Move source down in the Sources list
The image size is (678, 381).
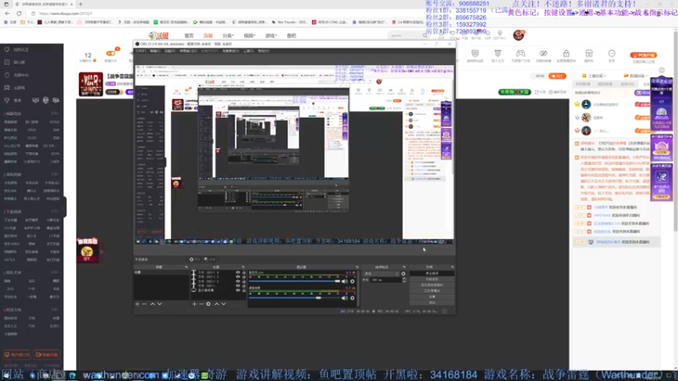click(x=224, y=304)
